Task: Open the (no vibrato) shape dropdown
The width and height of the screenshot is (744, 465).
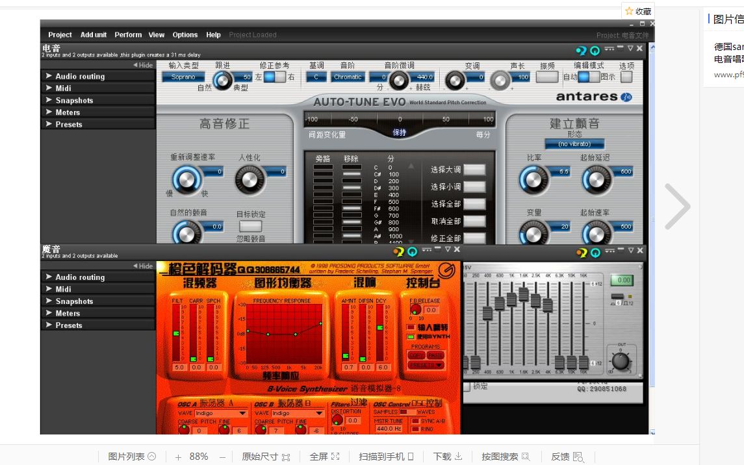Action: coord(574,144)
